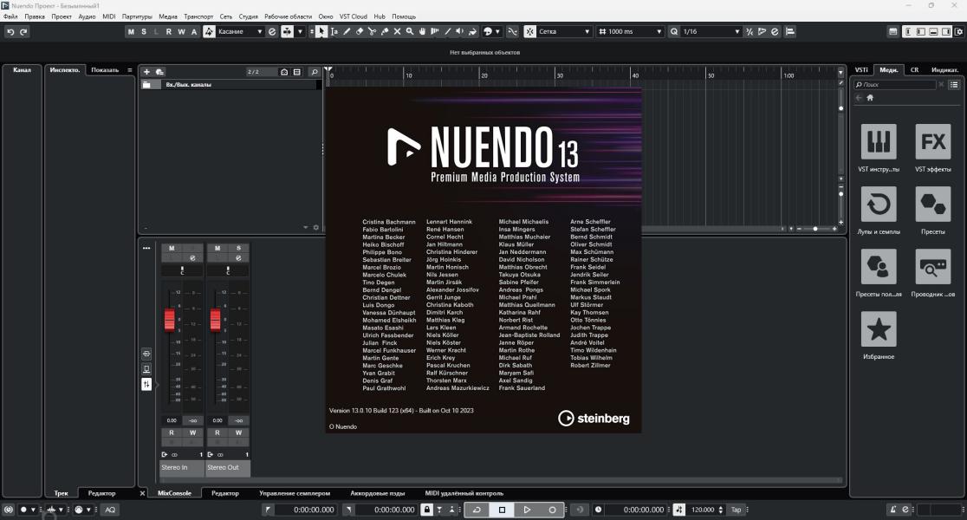Select the Object Selection arrow tool
Image resolution: width=967 pixels, height=520 pixels.
[x=321, y=31]
